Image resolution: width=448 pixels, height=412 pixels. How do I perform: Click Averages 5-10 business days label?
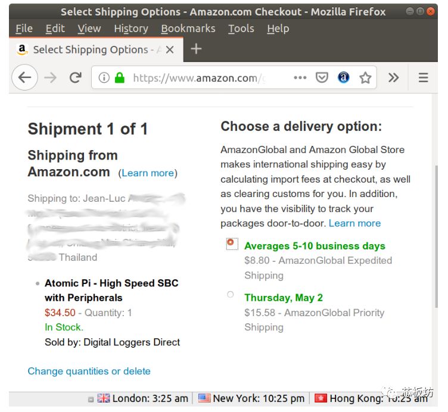pos(315,246)
